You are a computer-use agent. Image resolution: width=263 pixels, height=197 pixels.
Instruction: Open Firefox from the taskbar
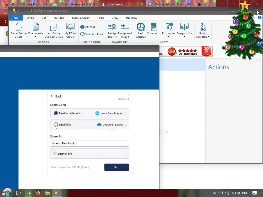[38, 193]
